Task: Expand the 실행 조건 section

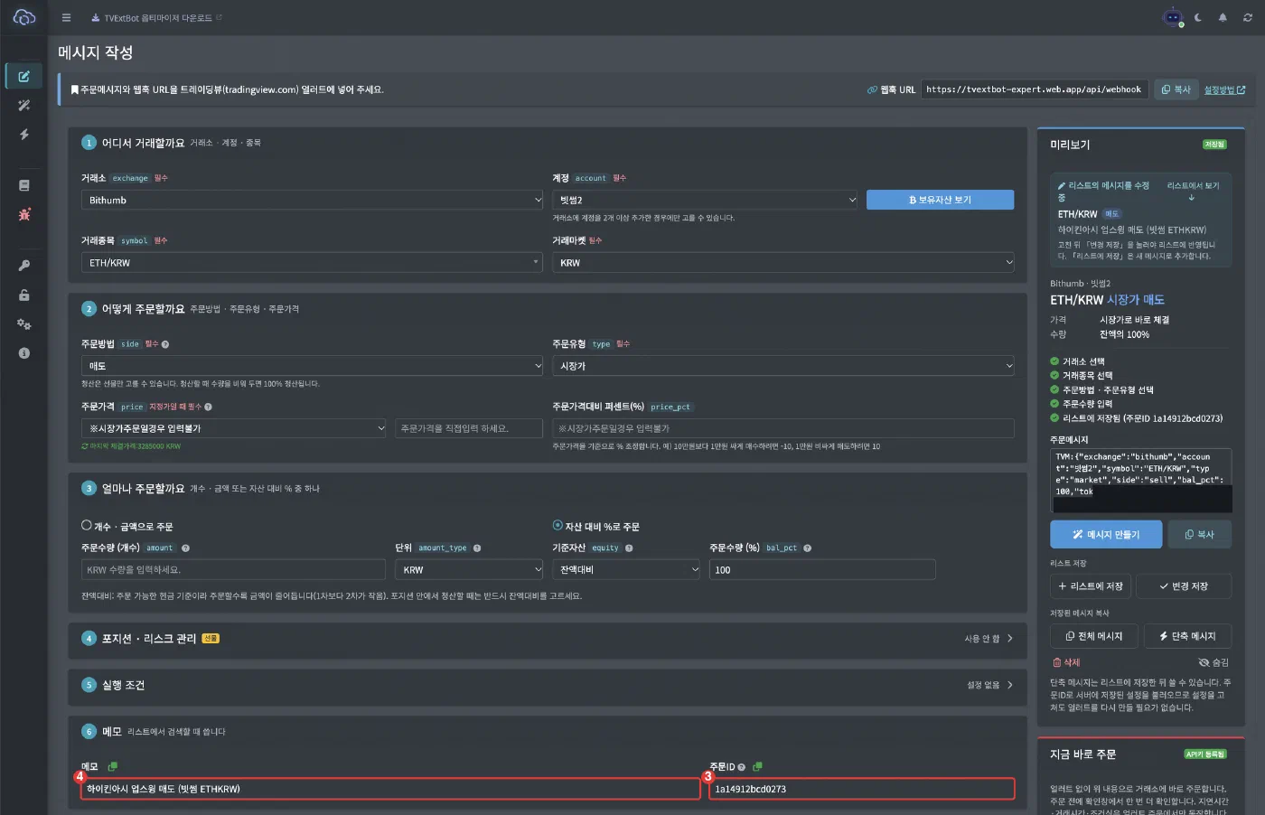Action: click(x=548, y=685)
